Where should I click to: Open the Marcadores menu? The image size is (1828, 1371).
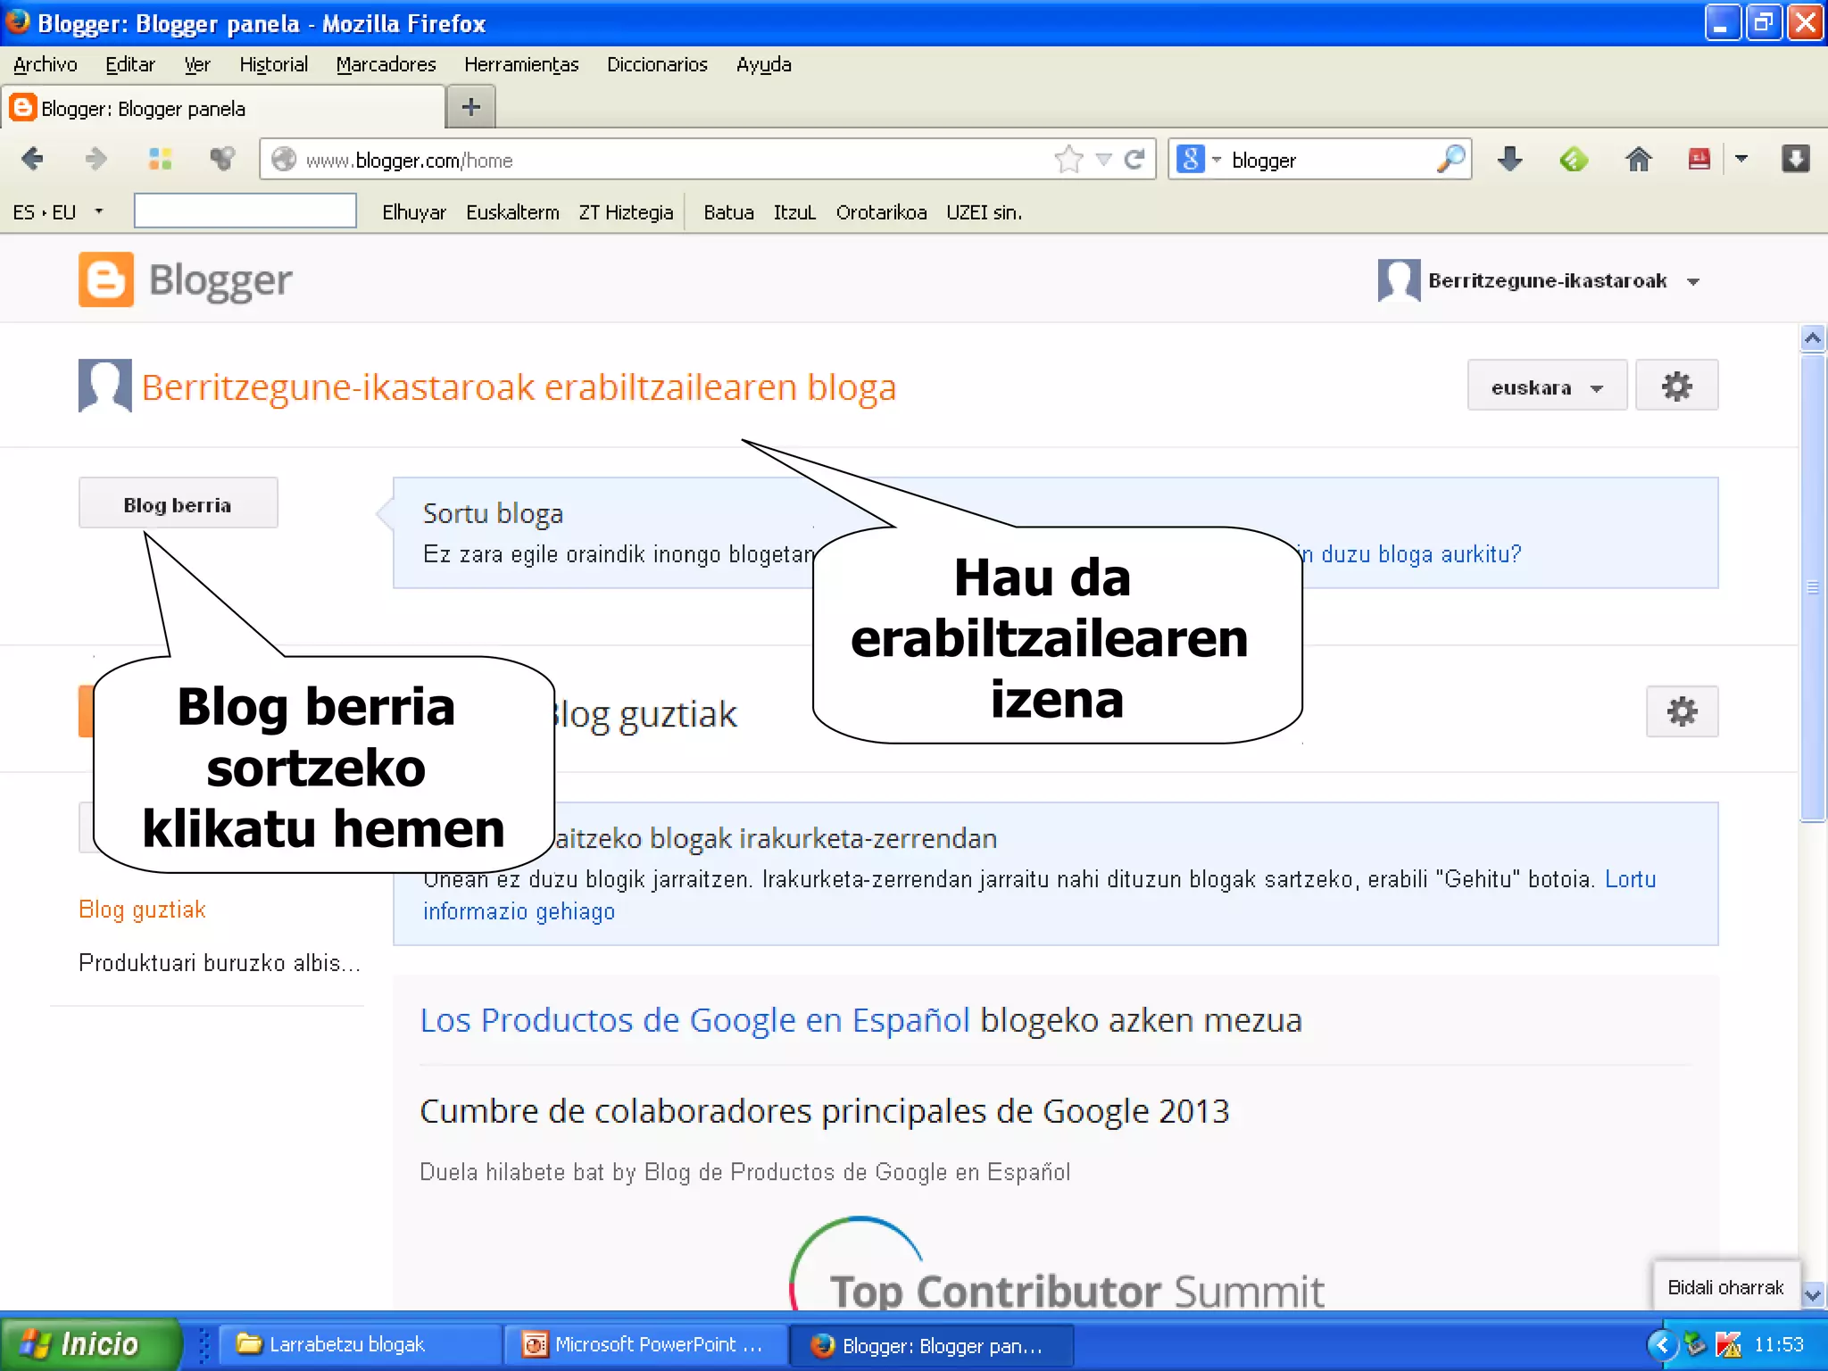point(386,64)
